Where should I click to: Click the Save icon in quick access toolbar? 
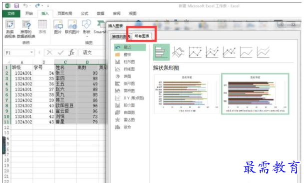[16, 6]
